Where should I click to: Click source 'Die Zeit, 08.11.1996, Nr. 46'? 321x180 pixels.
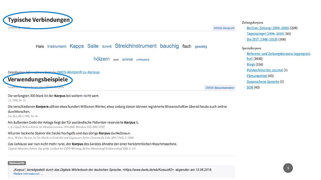(23, 116)
